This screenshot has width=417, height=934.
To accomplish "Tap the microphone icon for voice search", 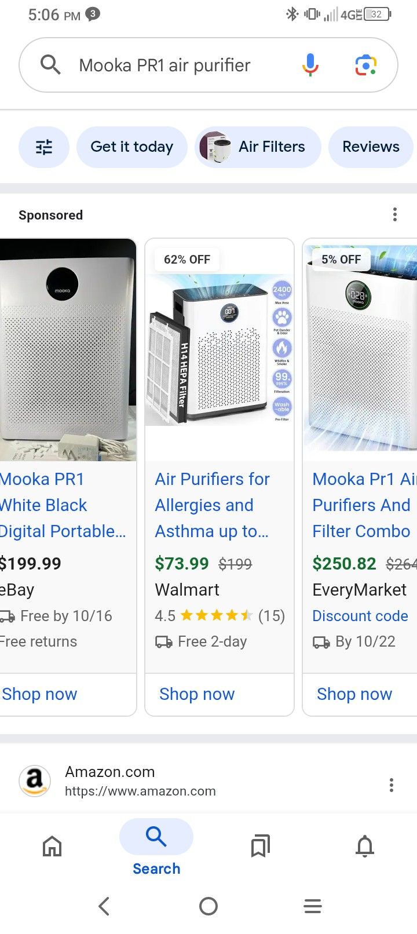I will pos(310,65).
